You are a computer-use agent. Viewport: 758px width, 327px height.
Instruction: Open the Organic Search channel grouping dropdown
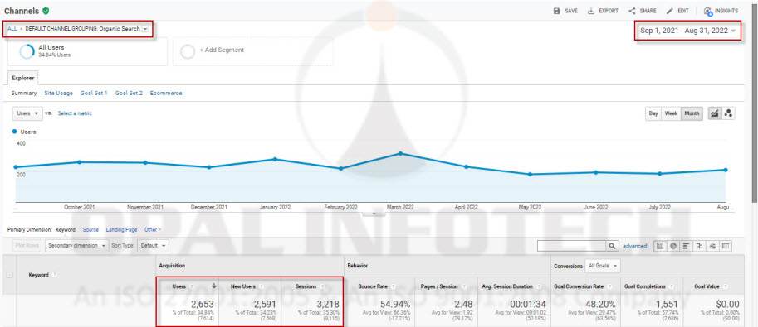145,29
